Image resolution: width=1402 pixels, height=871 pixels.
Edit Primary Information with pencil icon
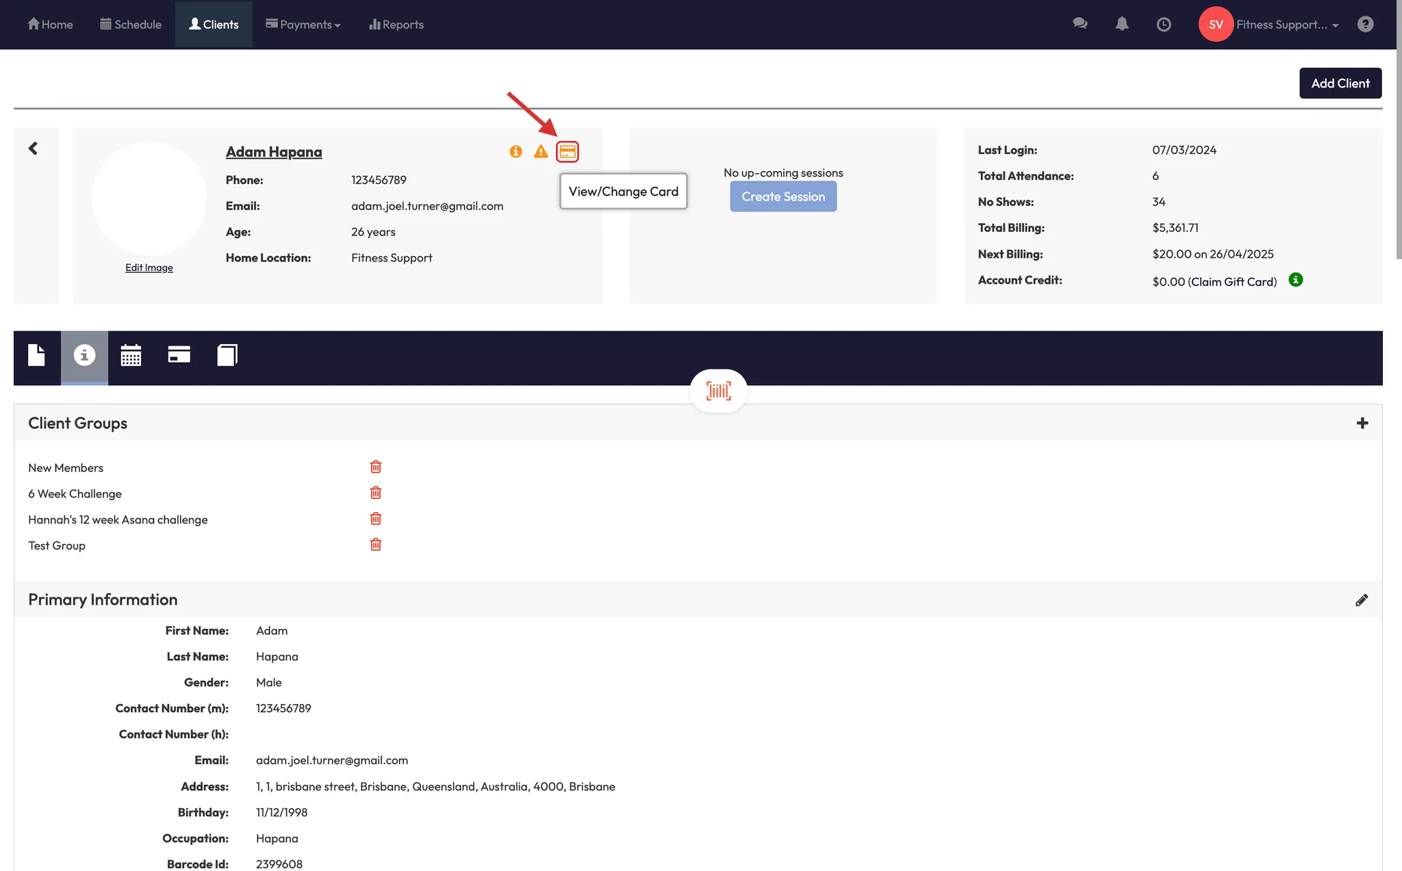point(1362,600)
